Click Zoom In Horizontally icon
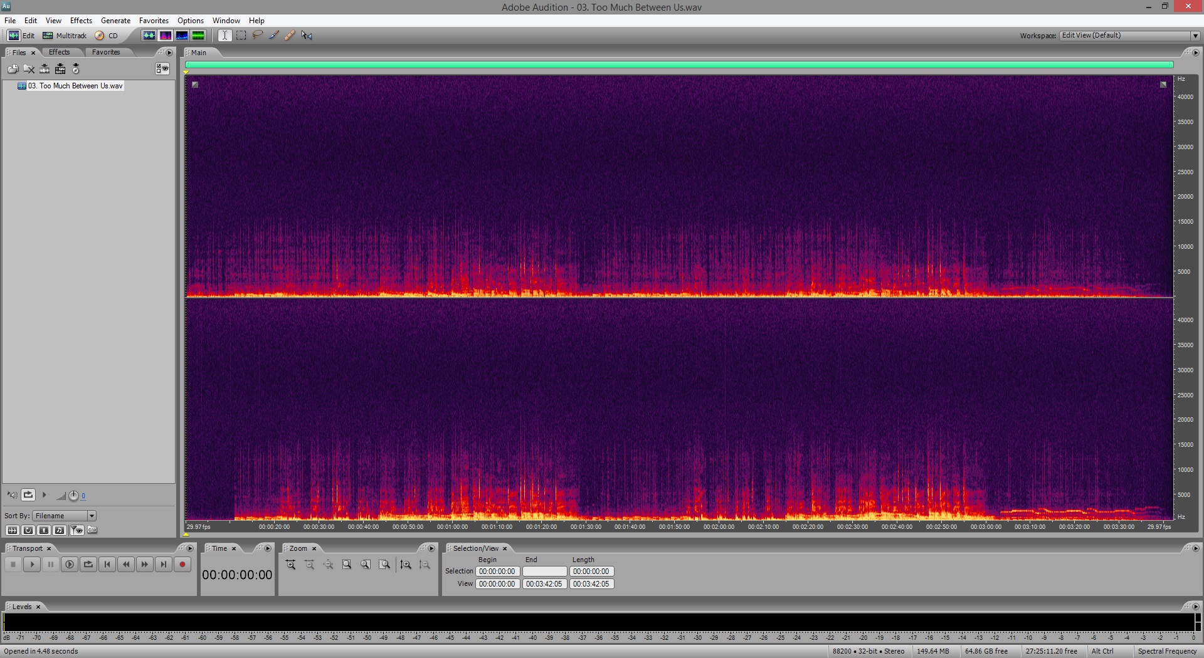 point(290,565)
